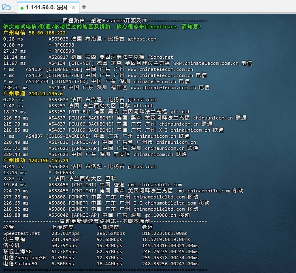Click the AS56040 gd.10086.cn line

point(96,215)
